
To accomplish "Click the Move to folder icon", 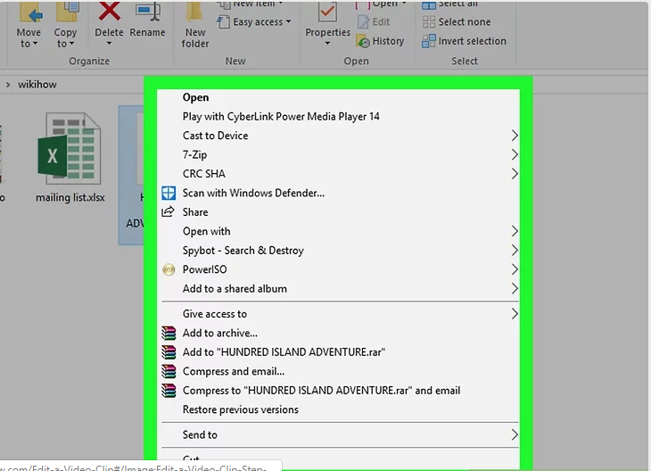I will point(30,12).
